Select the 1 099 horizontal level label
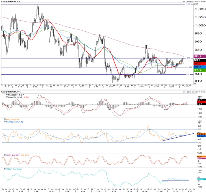This screenshot has height=193, width=206. tap(188, 4)
